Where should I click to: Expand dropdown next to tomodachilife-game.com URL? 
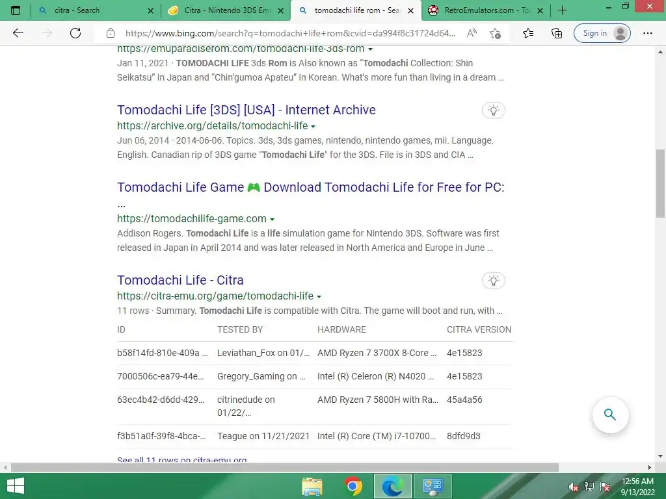coord(273,220)
